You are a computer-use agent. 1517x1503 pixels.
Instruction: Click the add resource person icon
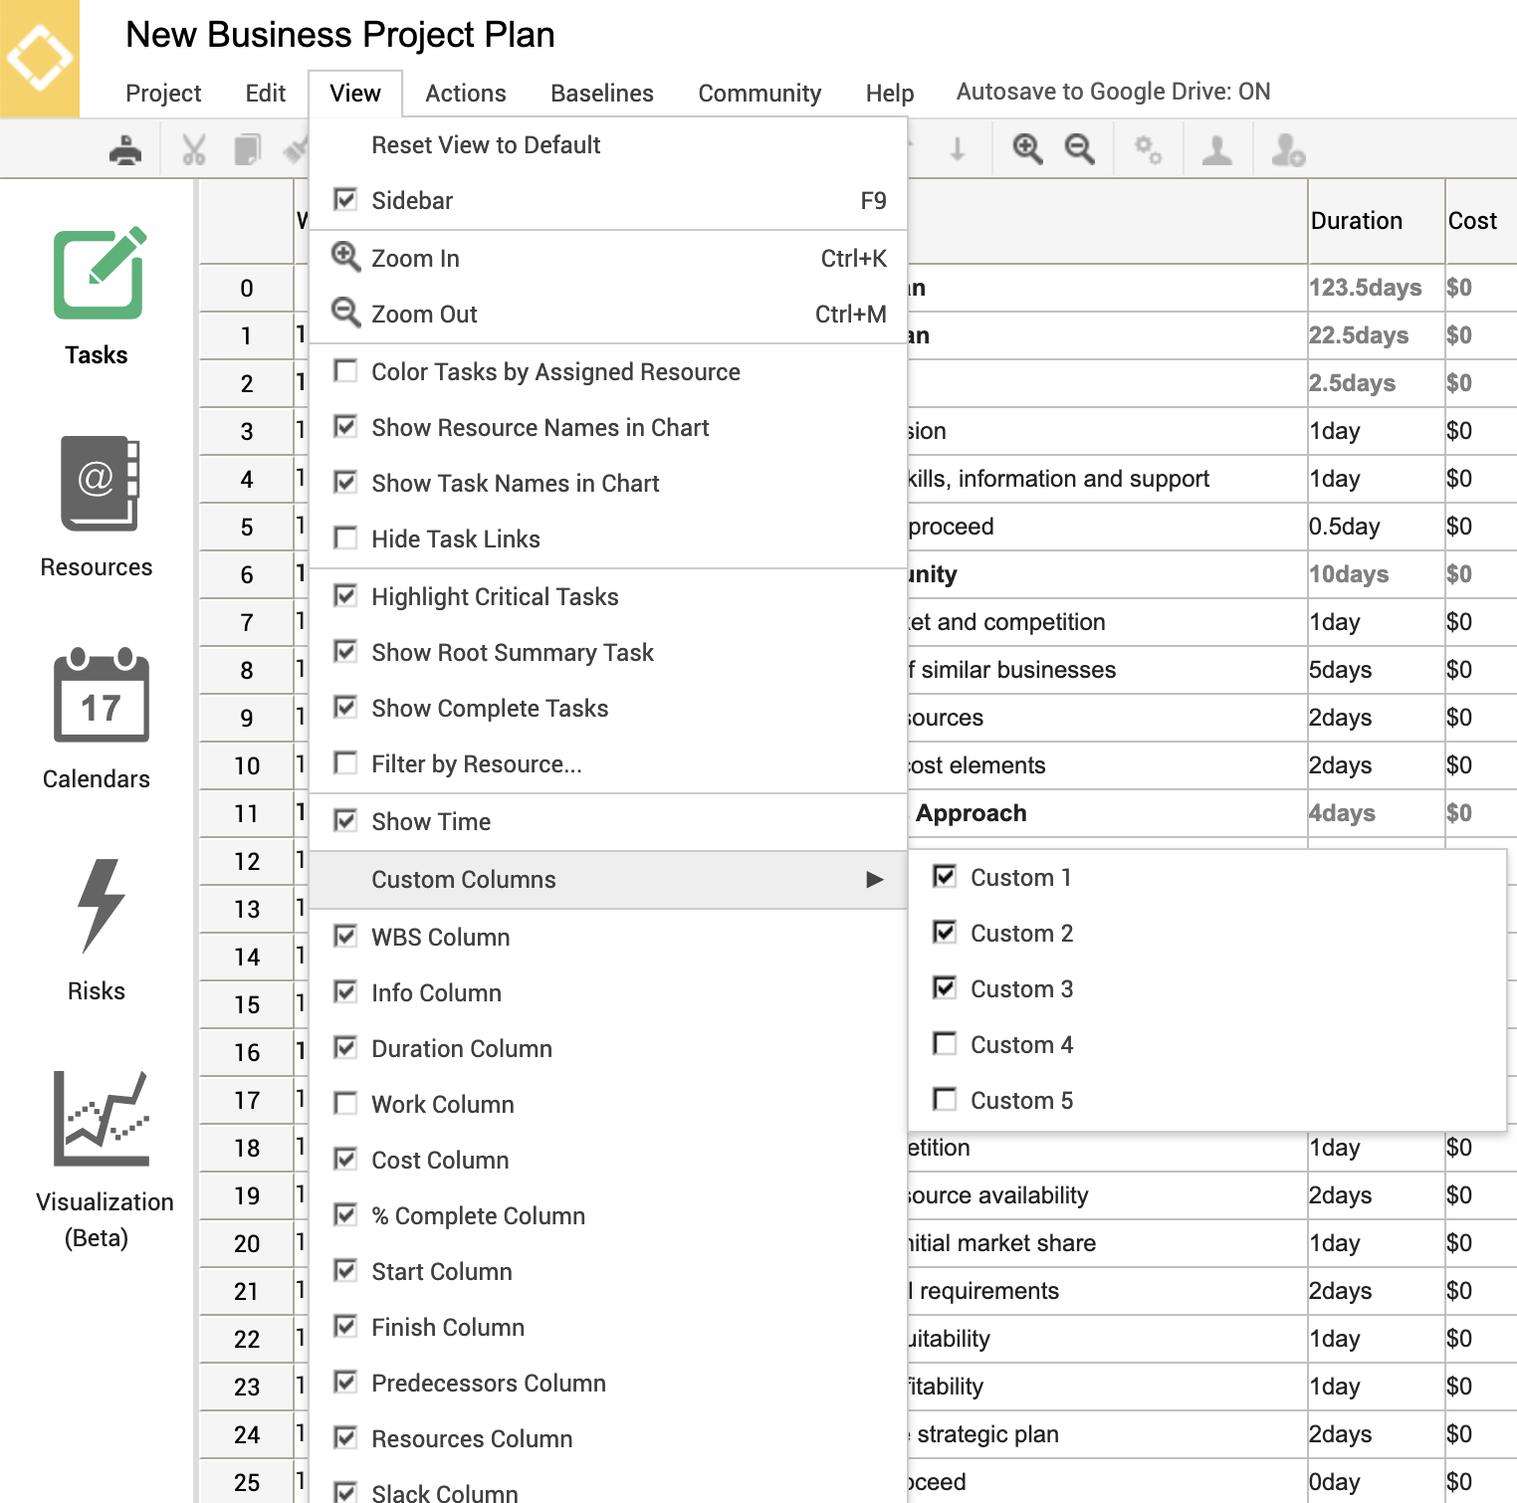point(1288,149)
